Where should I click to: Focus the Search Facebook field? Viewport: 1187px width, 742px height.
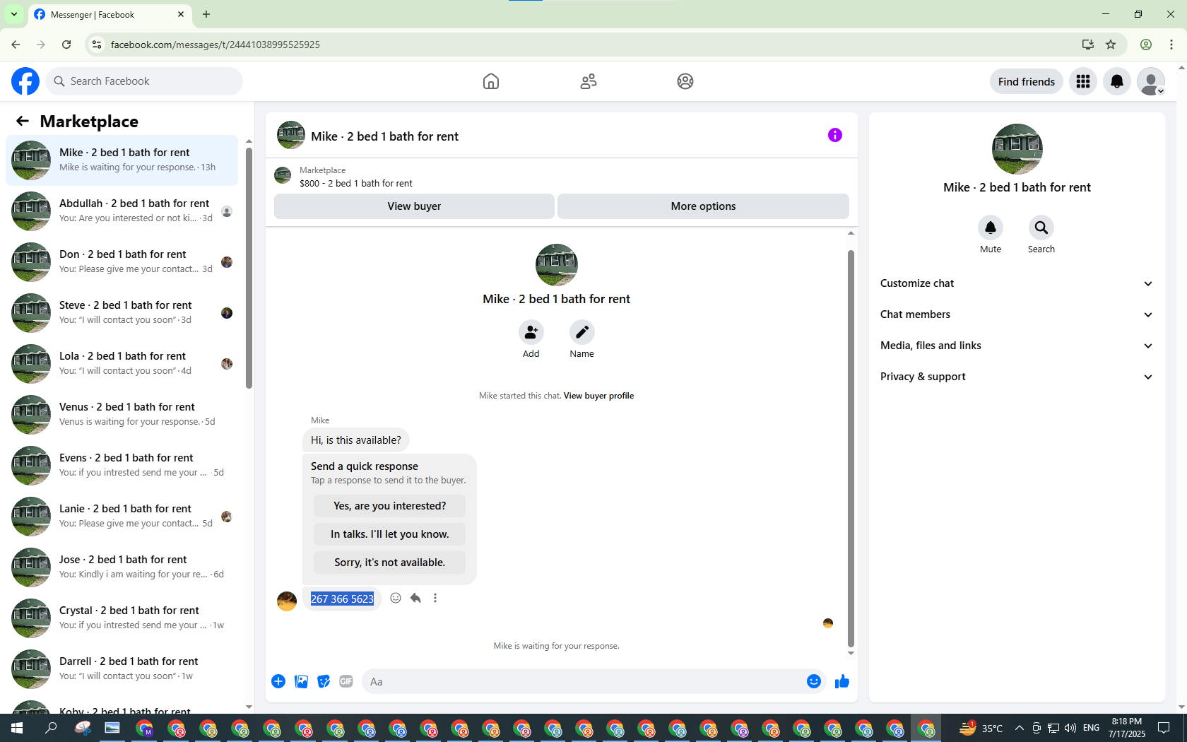click(x=144, y=81)
